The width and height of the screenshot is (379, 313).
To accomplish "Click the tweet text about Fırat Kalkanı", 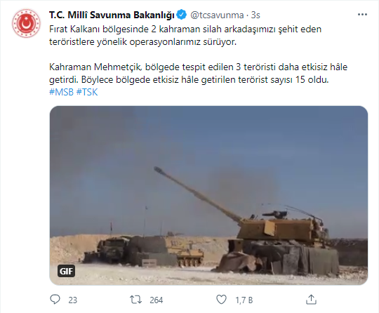I will pyautogui.click(x=185, y=36).
